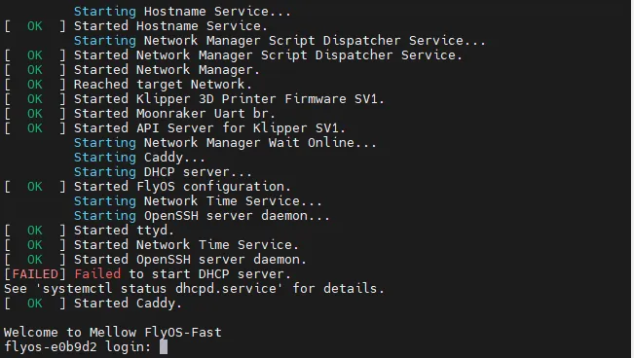Click hostname 'flyos-e0b9d2' at login line
Screen dimensions: 634x358
(51, 346)
